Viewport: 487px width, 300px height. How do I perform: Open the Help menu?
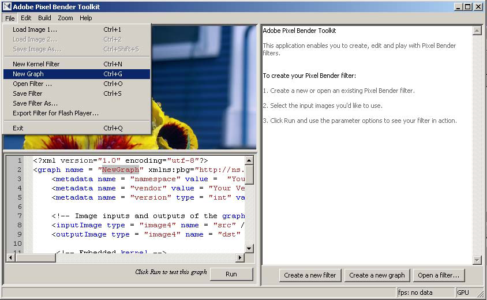tap(86, 18)
